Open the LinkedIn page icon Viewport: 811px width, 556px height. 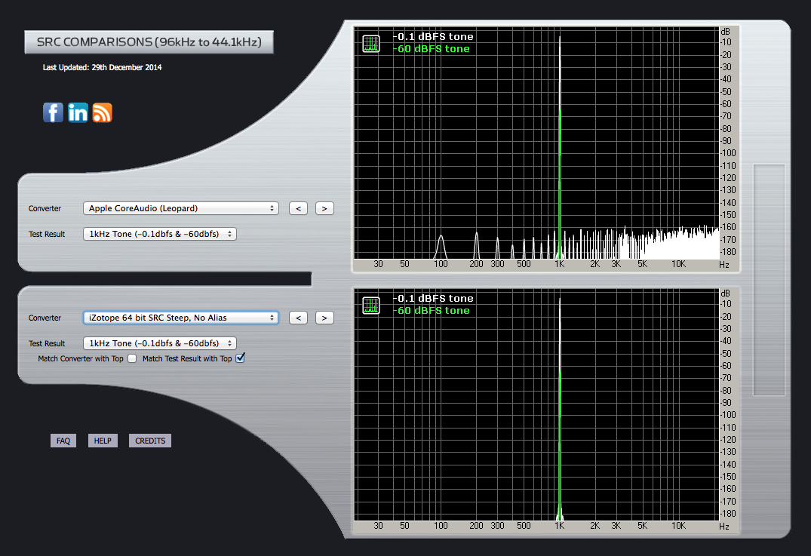click(78, 112)
